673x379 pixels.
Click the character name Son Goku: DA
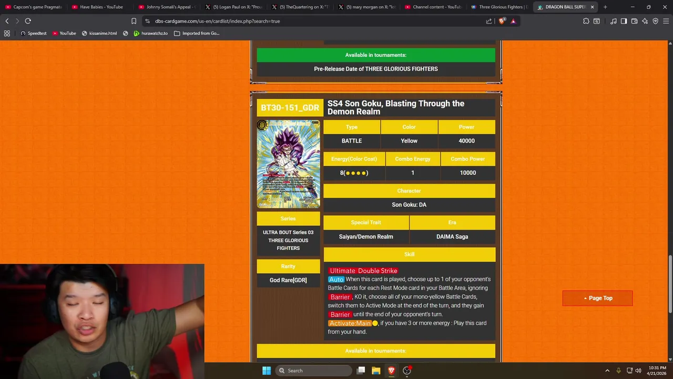[x=409, y=205]
